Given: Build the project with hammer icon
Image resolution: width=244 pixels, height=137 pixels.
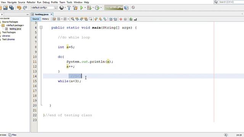Looking at the screenshot, I should [69, 8].
